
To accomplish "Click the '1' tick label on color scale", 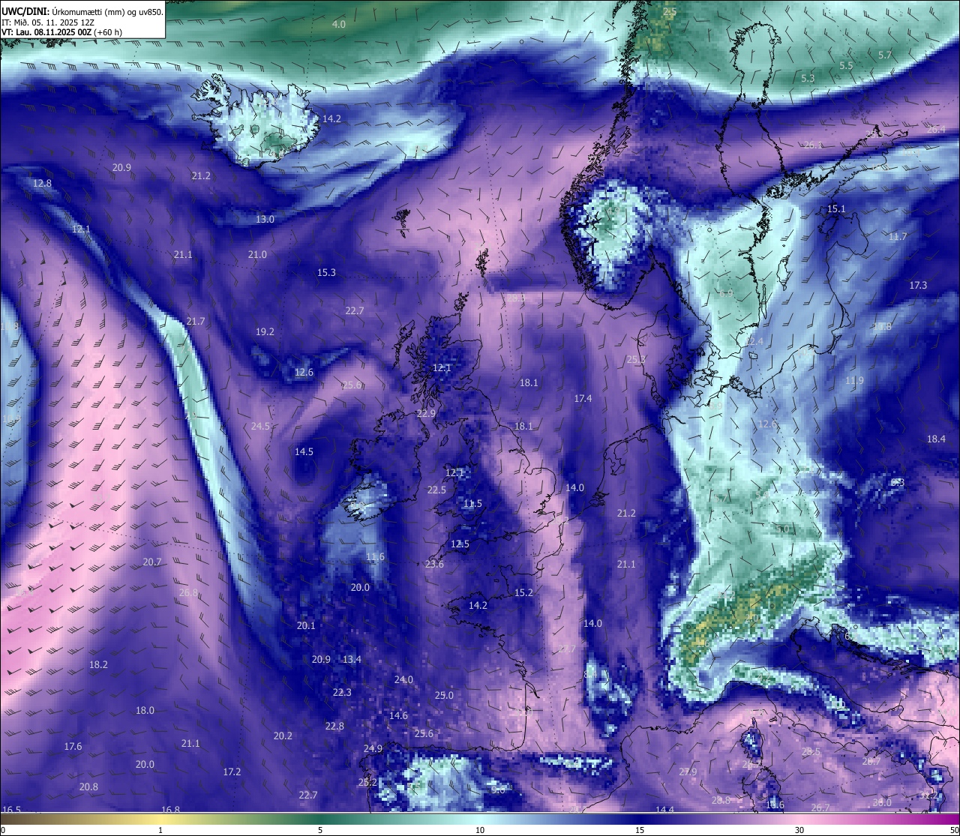I will tap(160, 830).
